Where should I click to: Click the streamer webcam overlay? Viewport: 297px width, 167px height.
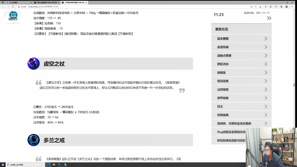coord(271,147)
